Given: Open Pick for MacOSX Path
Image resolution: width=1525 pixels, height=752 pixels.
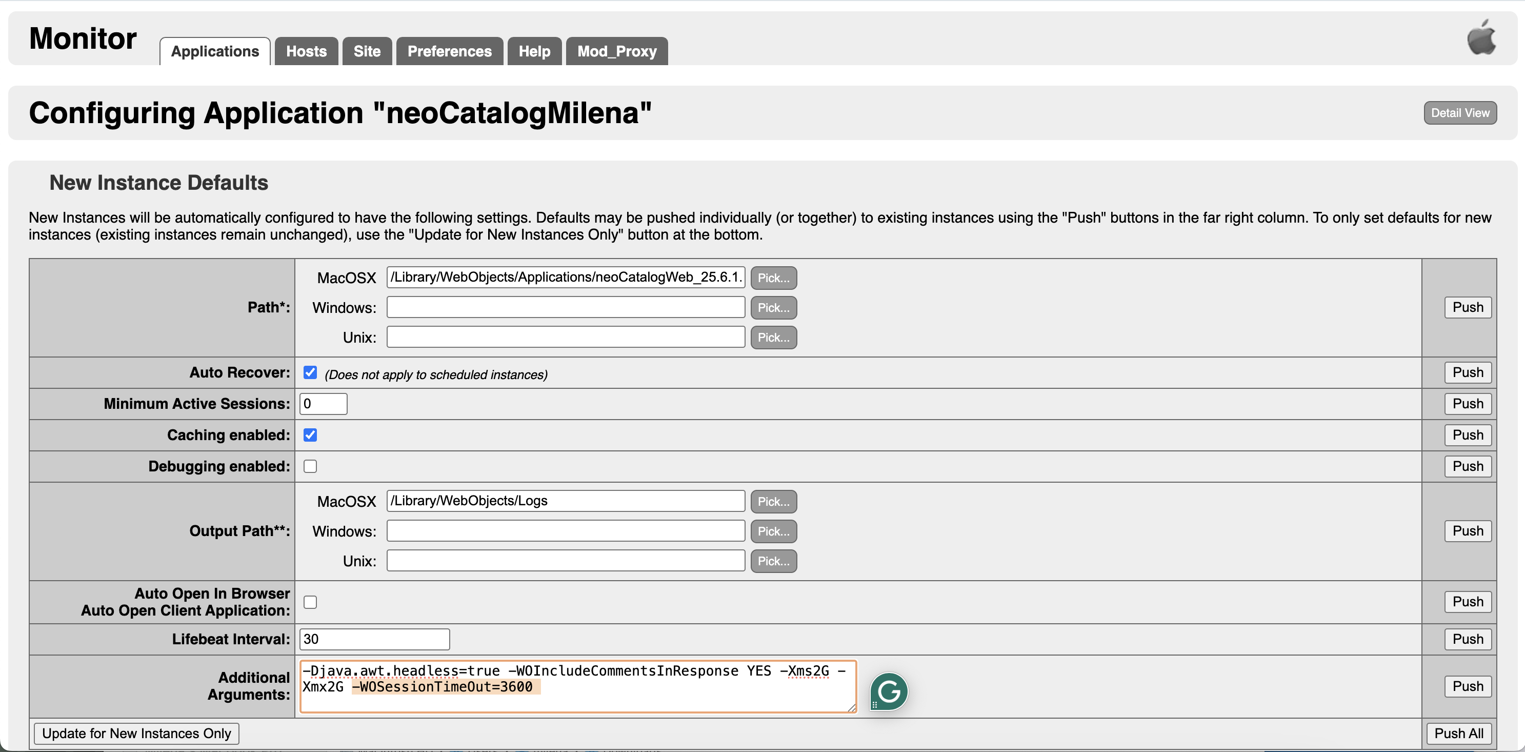Looking at the screenshot, I should click(773, 278).
